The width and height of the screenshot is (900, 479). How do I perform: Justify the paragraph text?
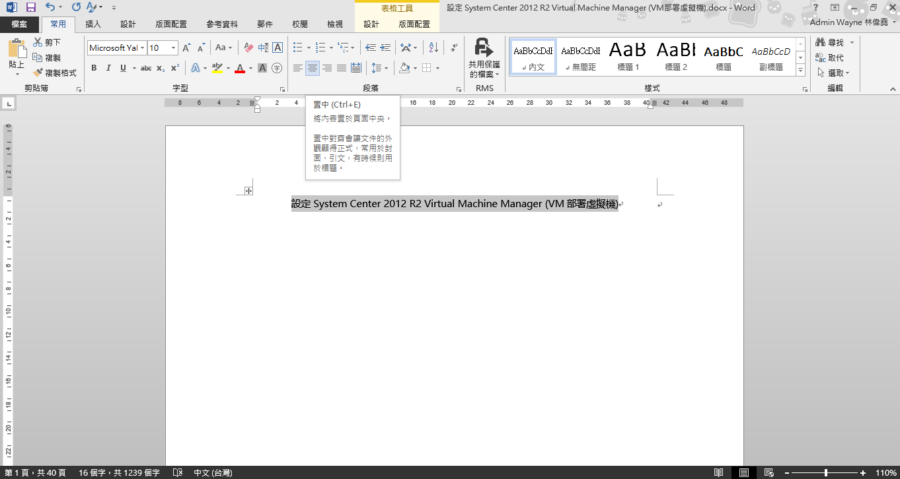point(342,68)
